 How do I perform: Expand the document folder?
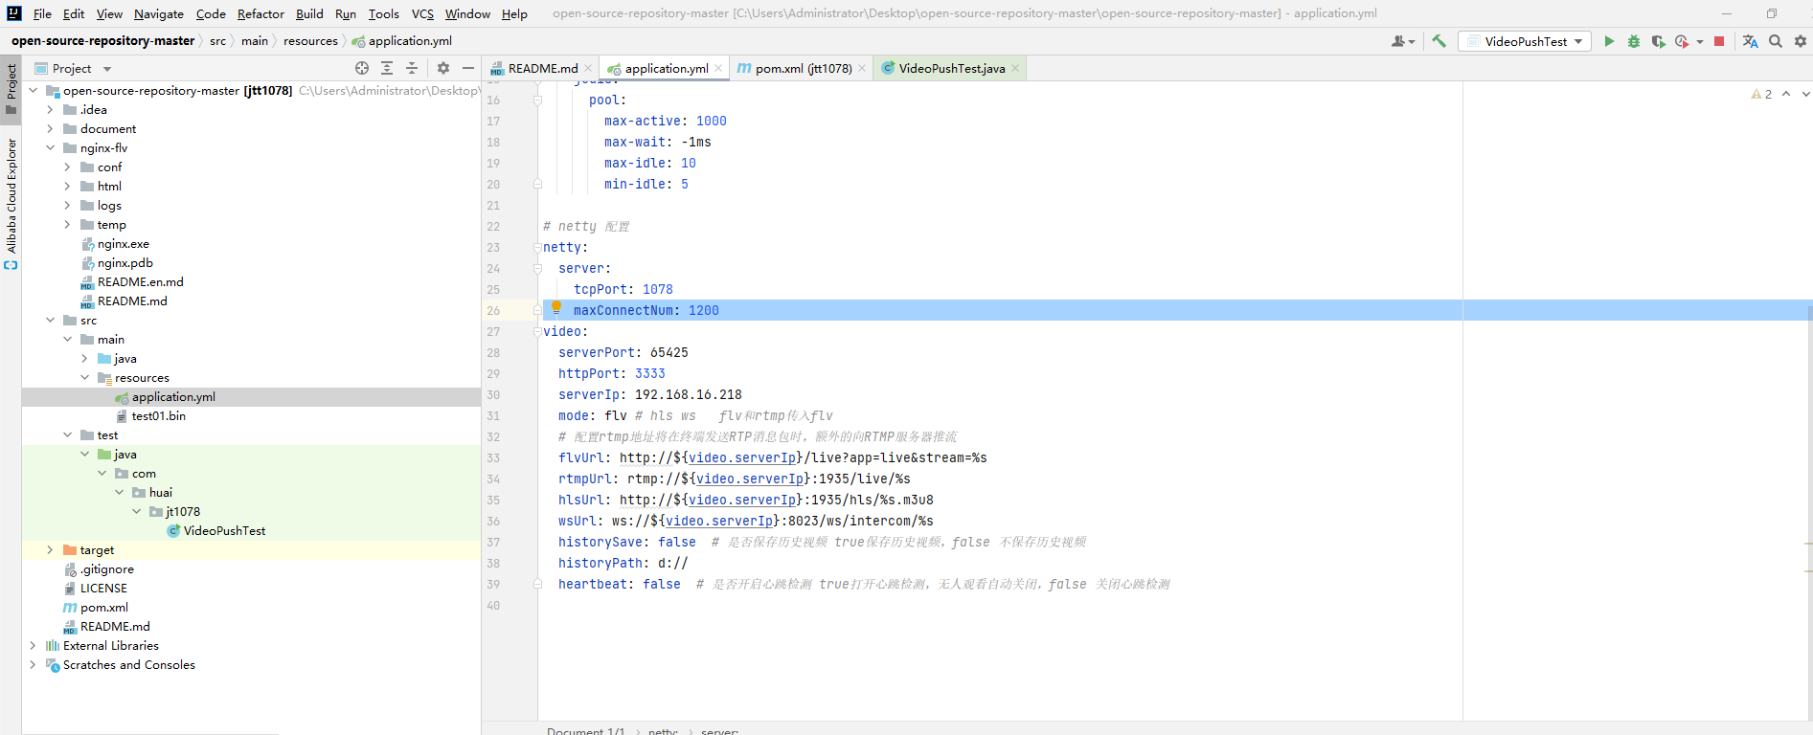tap(50, 129)
